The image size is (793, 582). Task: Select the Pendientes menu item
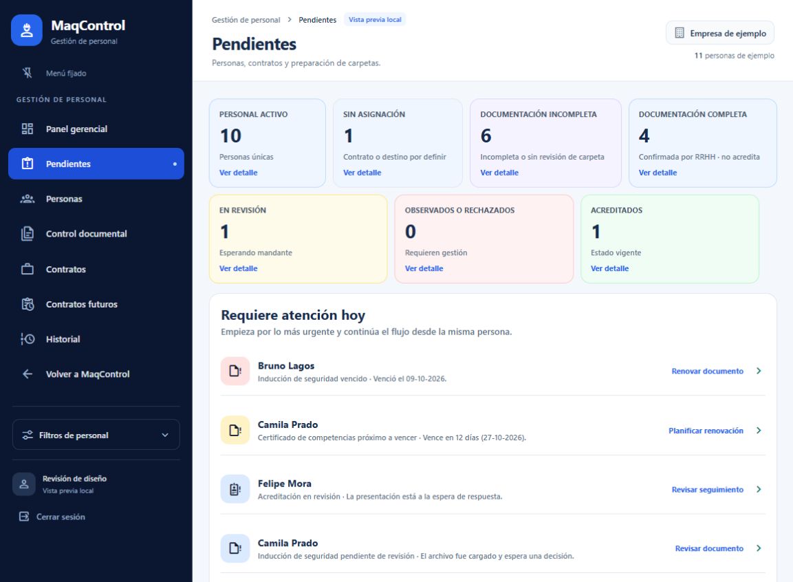96,163
